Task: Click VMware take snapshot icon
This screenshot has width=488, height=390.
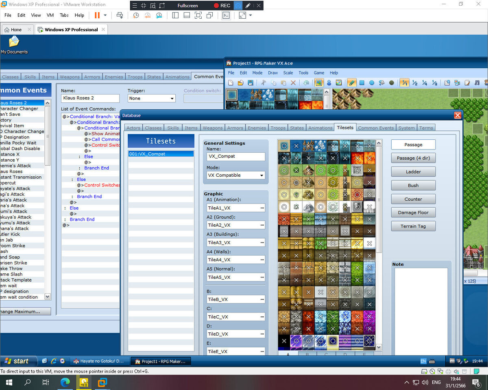Action: (x=136, y=15)
